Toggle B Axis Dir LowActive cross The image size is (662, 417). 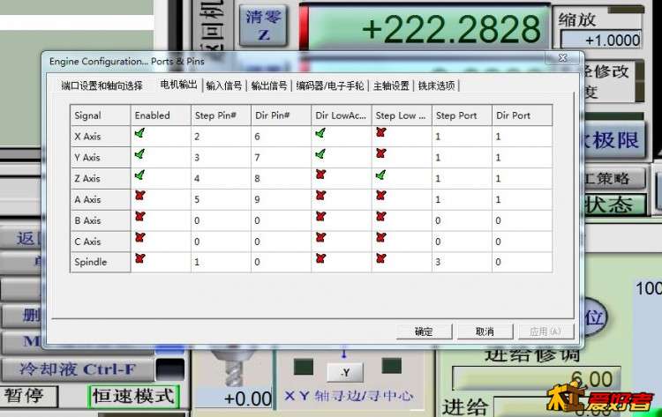[x=320, y=217]
